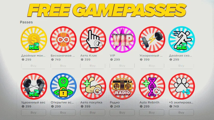
Task: Buy the Удвоенный вес pass
Action: 34,113
